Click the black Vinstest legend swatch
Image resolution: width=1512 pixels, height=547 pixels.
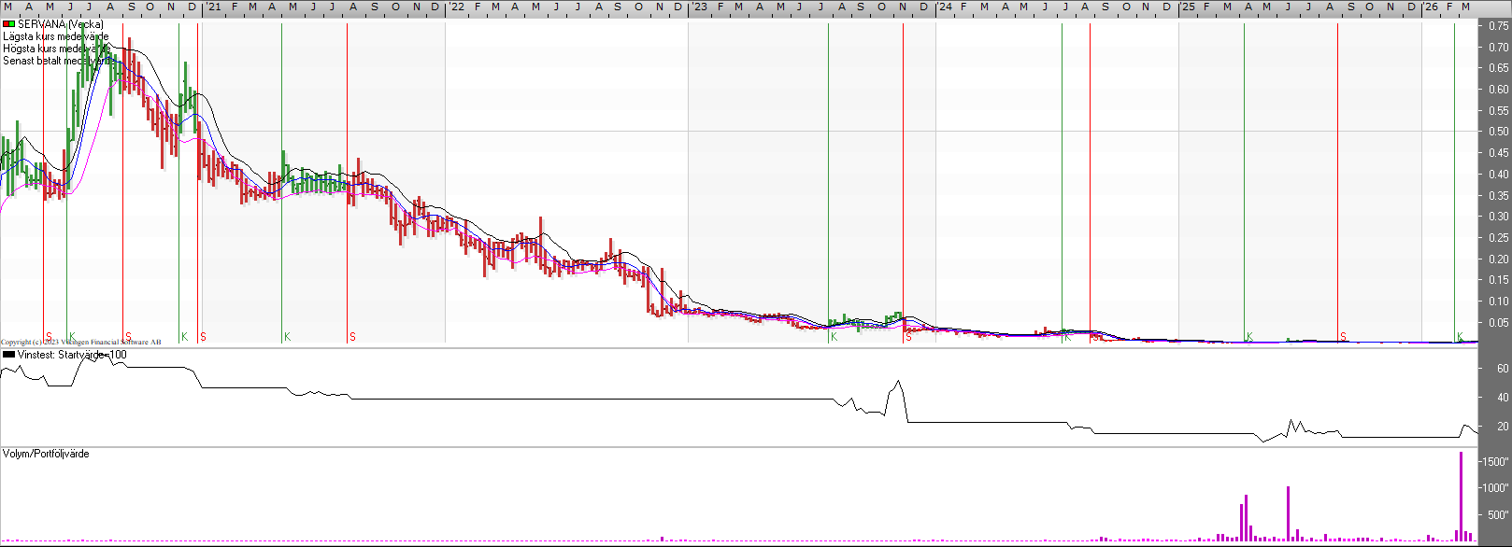coord(8,355)
